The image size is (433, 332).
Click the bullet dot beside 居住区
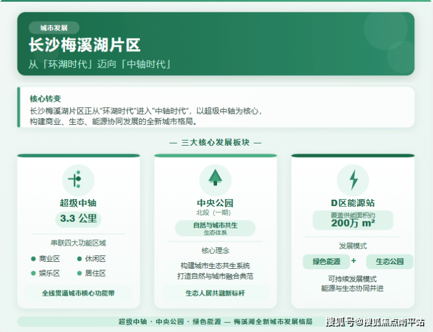[80, 273]
